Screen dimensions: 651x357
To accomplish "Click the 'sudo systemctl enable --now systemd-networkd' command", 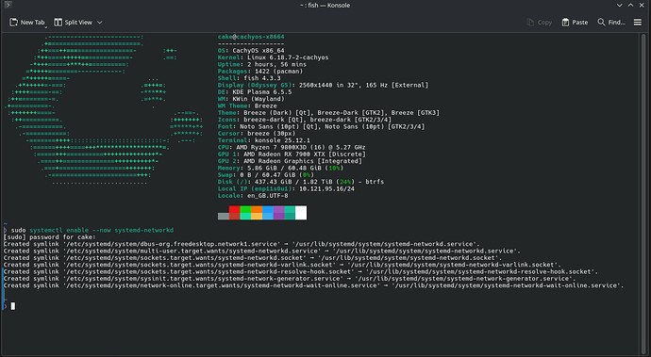I will click(92, 230).
